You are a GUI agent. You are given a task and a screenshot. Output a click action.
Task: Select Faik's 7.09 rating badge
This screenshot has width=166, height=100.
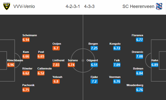(x=117, y=65)
